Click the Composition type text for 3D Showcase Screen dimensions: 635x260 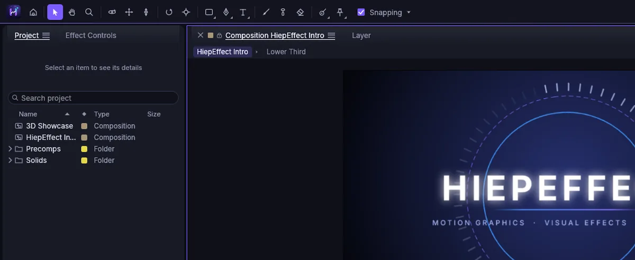click(114, 126)
